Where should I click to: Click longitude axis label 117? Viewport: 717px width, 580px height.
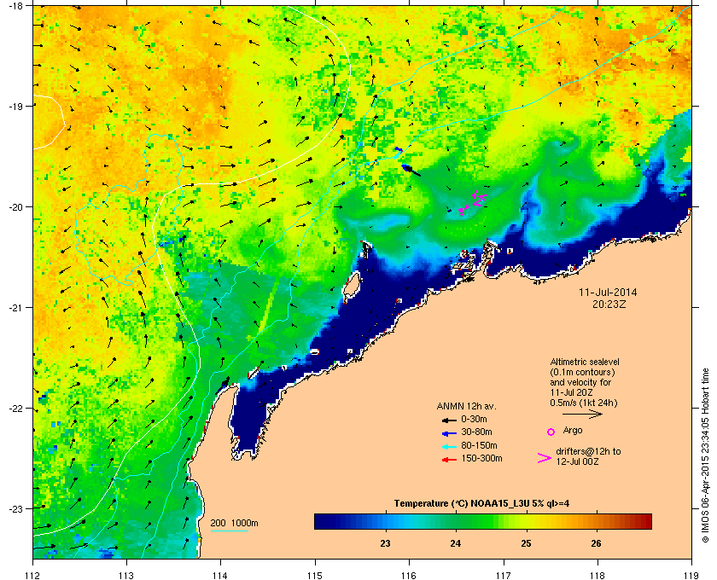504,576
